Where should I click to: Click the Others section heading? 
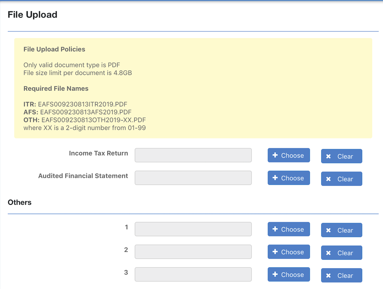20,202
